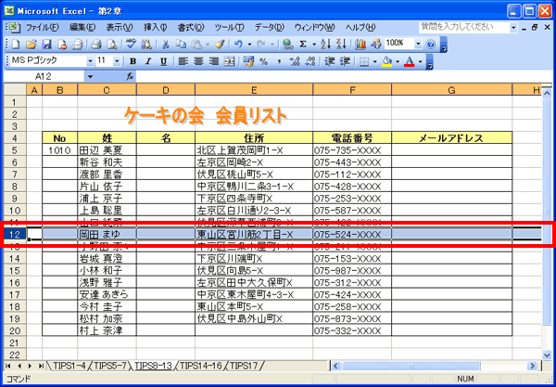Switch to the TIPS14-16 sheet tab
This screenshot has height=387, width=556.
[x=200, y=366]
